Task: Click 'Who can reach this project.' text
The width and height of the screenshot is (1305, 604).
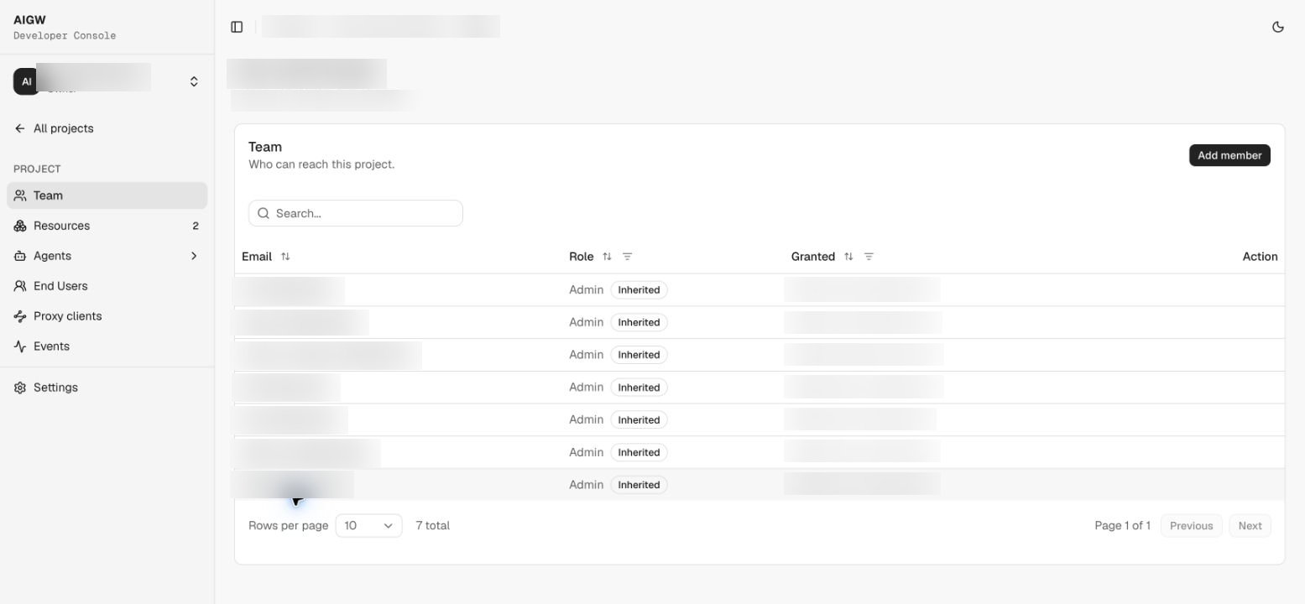Action: pyautogui.click(x=321, y=164)
